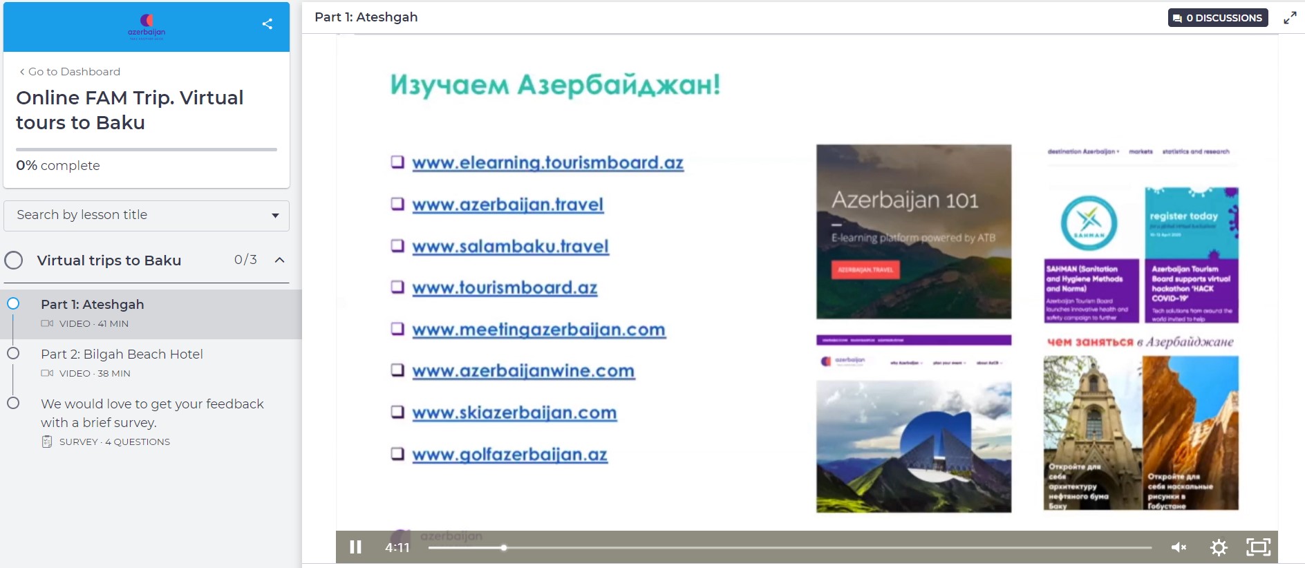Expand lesson content with arrows icon
The height and width of the screenshot is (568, 1305).
(x=1290, y=18)
